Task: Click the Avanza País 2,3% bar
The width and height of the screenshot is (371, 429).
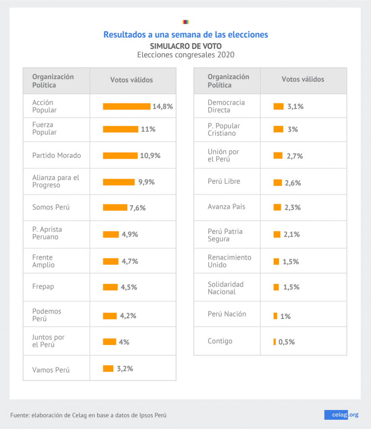Action: (x=277, y=207)
